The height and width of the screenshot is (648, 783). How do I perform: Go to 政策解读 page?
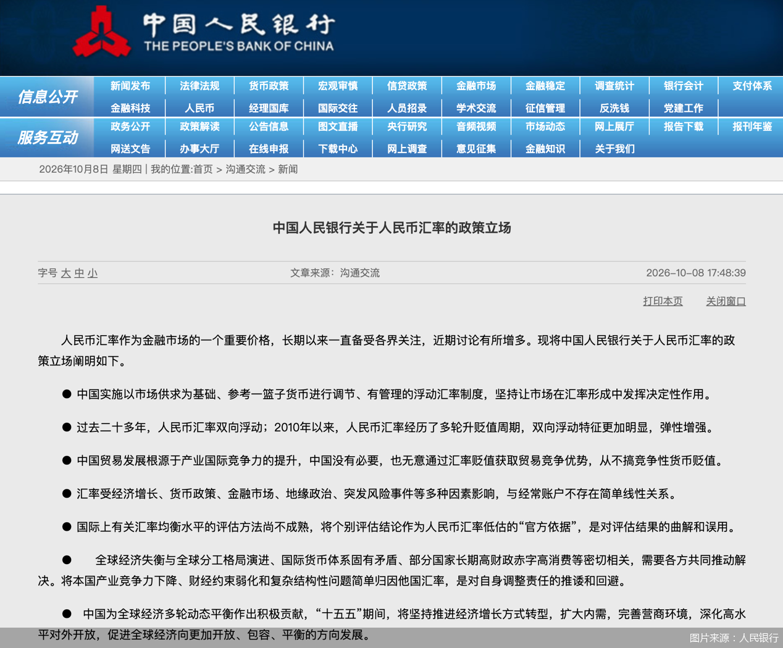click(199, 127)
